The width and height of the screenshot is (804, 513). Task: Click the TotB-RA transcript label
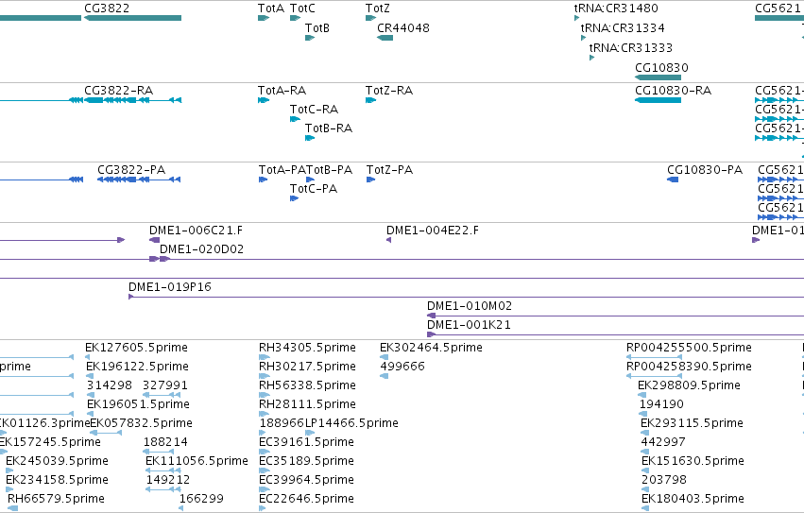[329, 128]
